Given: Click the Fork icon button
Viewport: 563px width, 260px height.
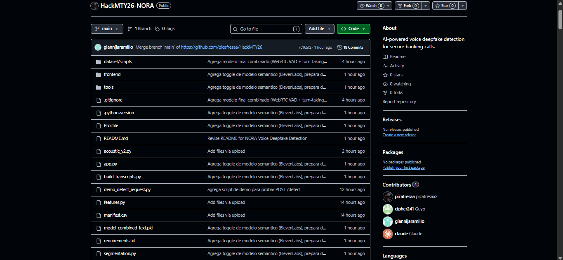Looking at the screenshot, I should (x=400, y=6).
